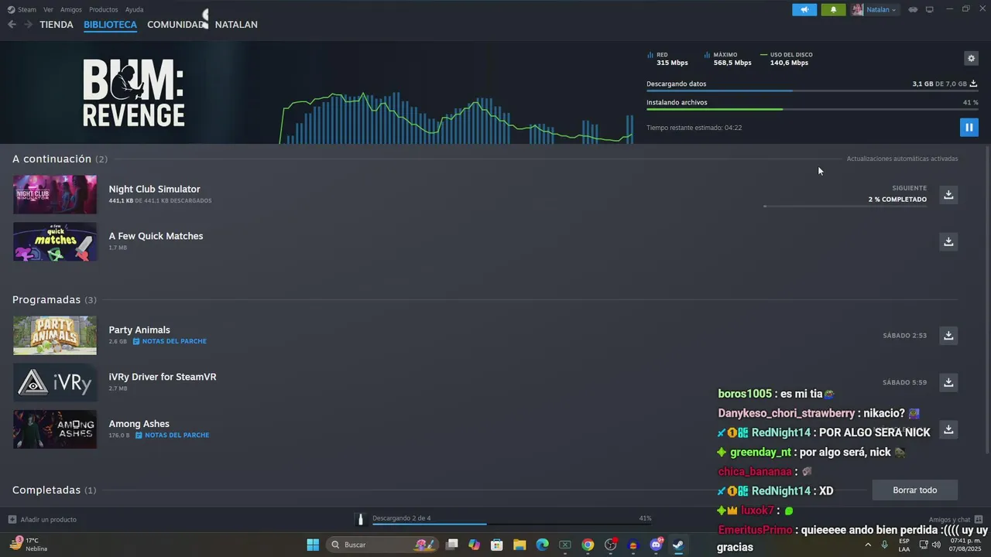This screenshot has width=991, height=557.
Task: Click Añadir un producto
Action: tap(43, 519)
